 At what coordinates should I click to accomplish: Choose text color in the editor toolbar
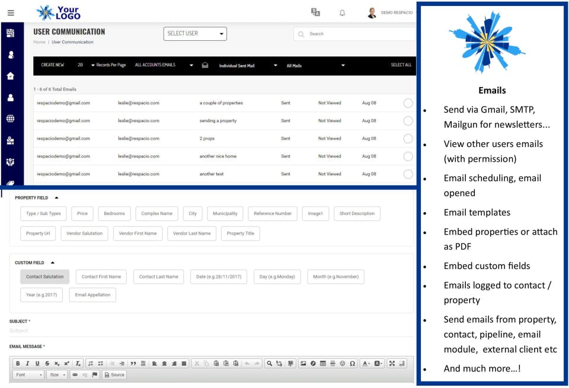click(x=366, y=363)
